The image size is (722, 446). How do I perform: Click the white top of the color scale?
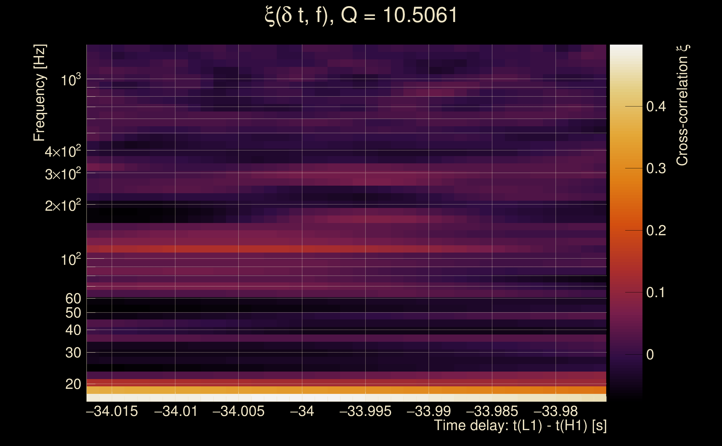point(626,50)
